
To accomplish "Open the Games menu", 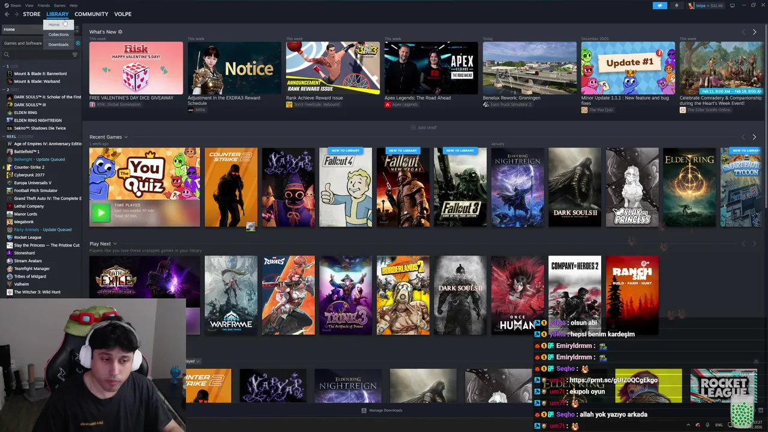I will point(59,5).
